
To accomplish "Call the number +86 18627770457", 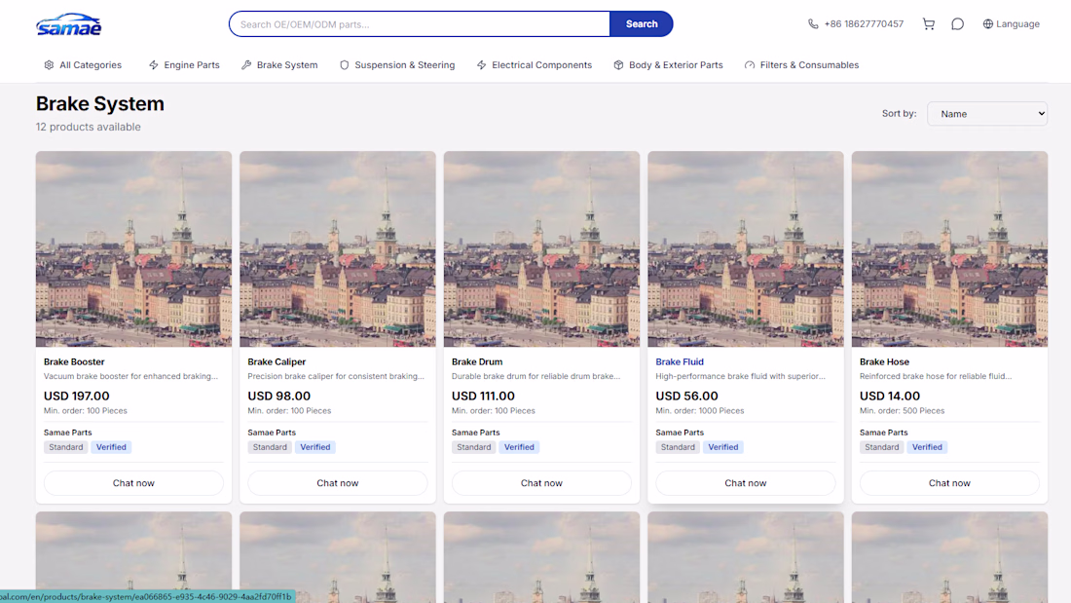I will click(x=864, y=24).
